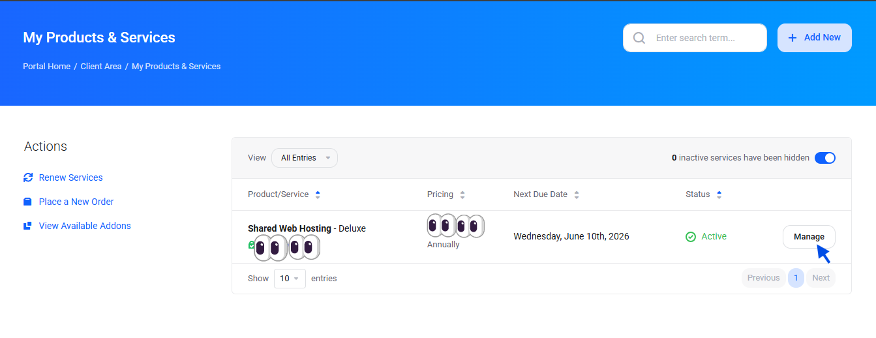Go to Portal Home breadcrumb
876x338 pixels.
pyautogui.click(x=46, y=67)
